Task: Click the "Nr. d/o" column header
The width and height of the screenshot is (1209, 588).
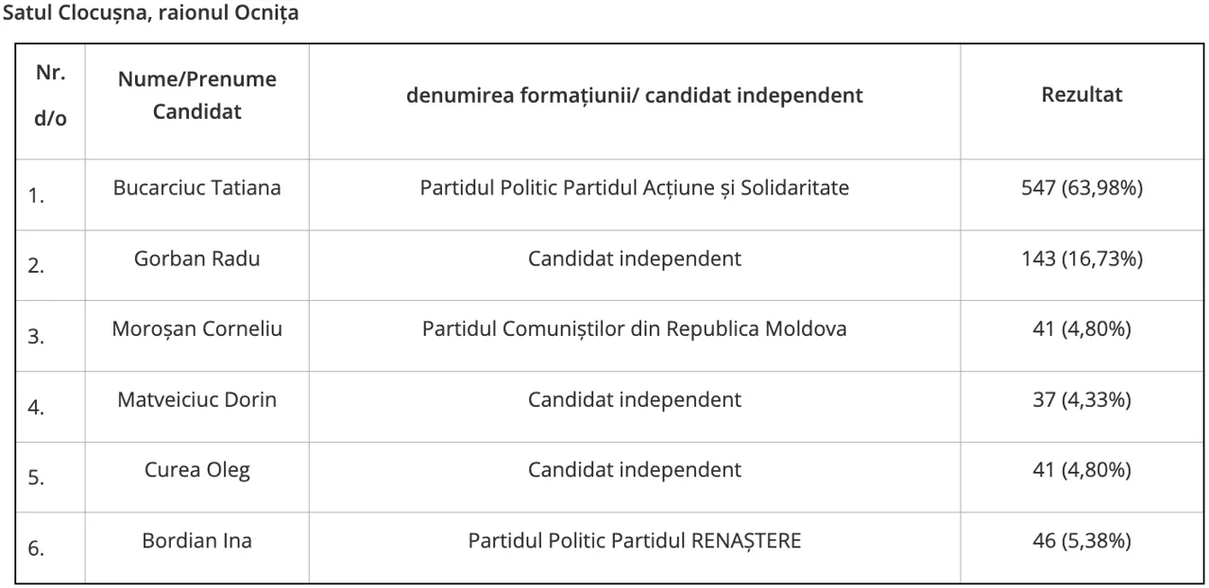Action: [50, 97]
